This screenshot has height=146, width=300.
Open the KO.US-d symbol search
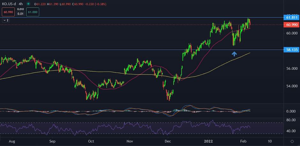pos(10,4)
